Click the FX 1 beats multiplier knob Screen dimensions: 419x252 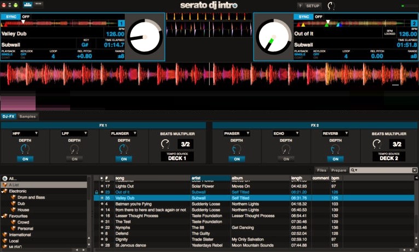[165, 144]
